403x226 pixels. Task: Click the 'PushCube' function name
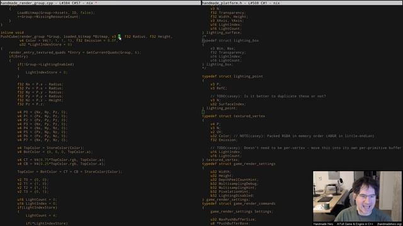coord(9,36)
